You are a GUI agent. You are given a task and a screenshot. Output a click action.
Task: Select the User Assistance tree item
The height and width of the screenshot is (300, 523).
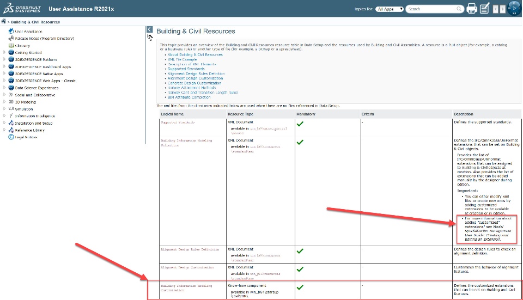coord(28,32)
